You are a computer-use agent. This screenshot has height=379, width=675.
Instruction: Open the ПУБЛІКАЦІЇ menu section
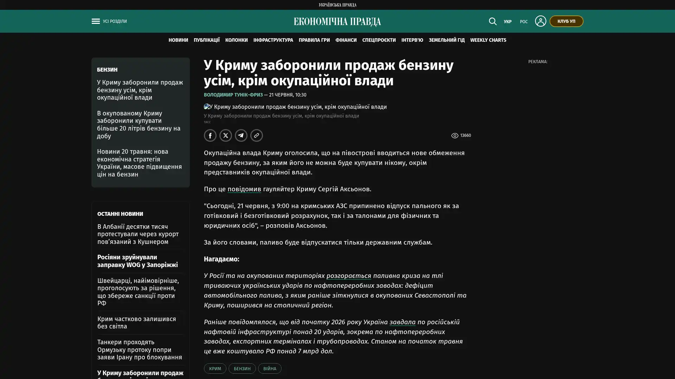[x=207, y=40]
